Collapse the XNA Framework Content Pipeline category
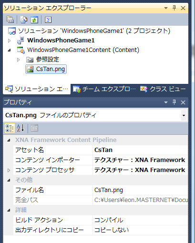 (9, 140)
